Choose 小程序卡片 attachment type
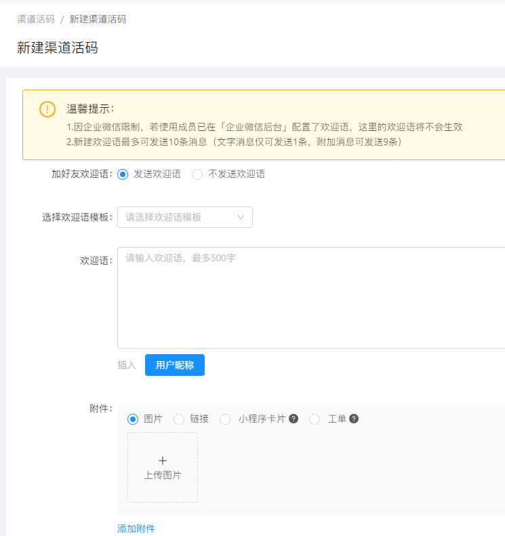 225,419
